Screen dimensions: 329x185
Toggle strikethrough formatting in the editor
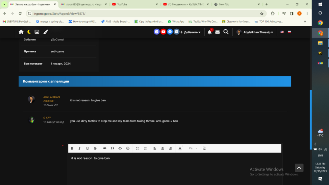[x=95, y=148]
